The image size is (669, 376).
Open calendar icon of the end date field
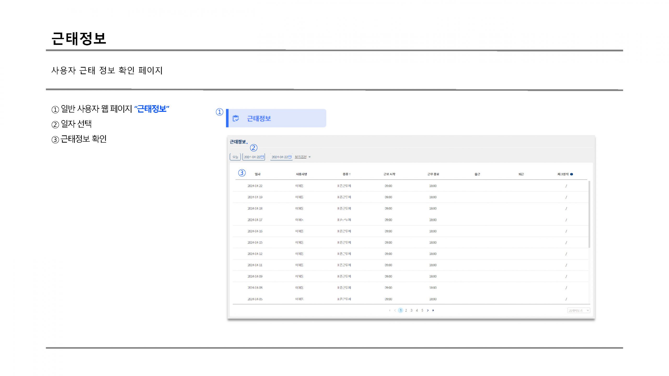point(290,157)
